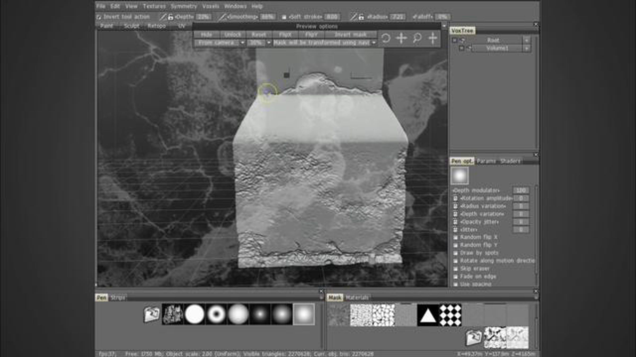Click the FlipX button

coord(285,35)
